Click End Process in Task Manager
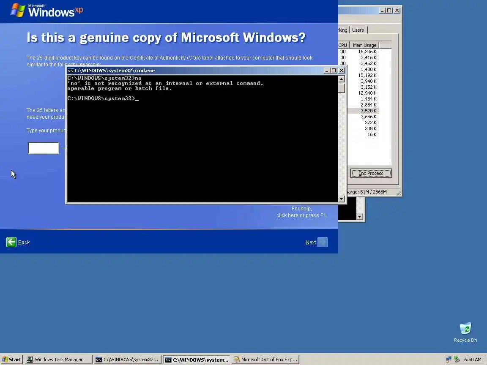 point(371,173)
